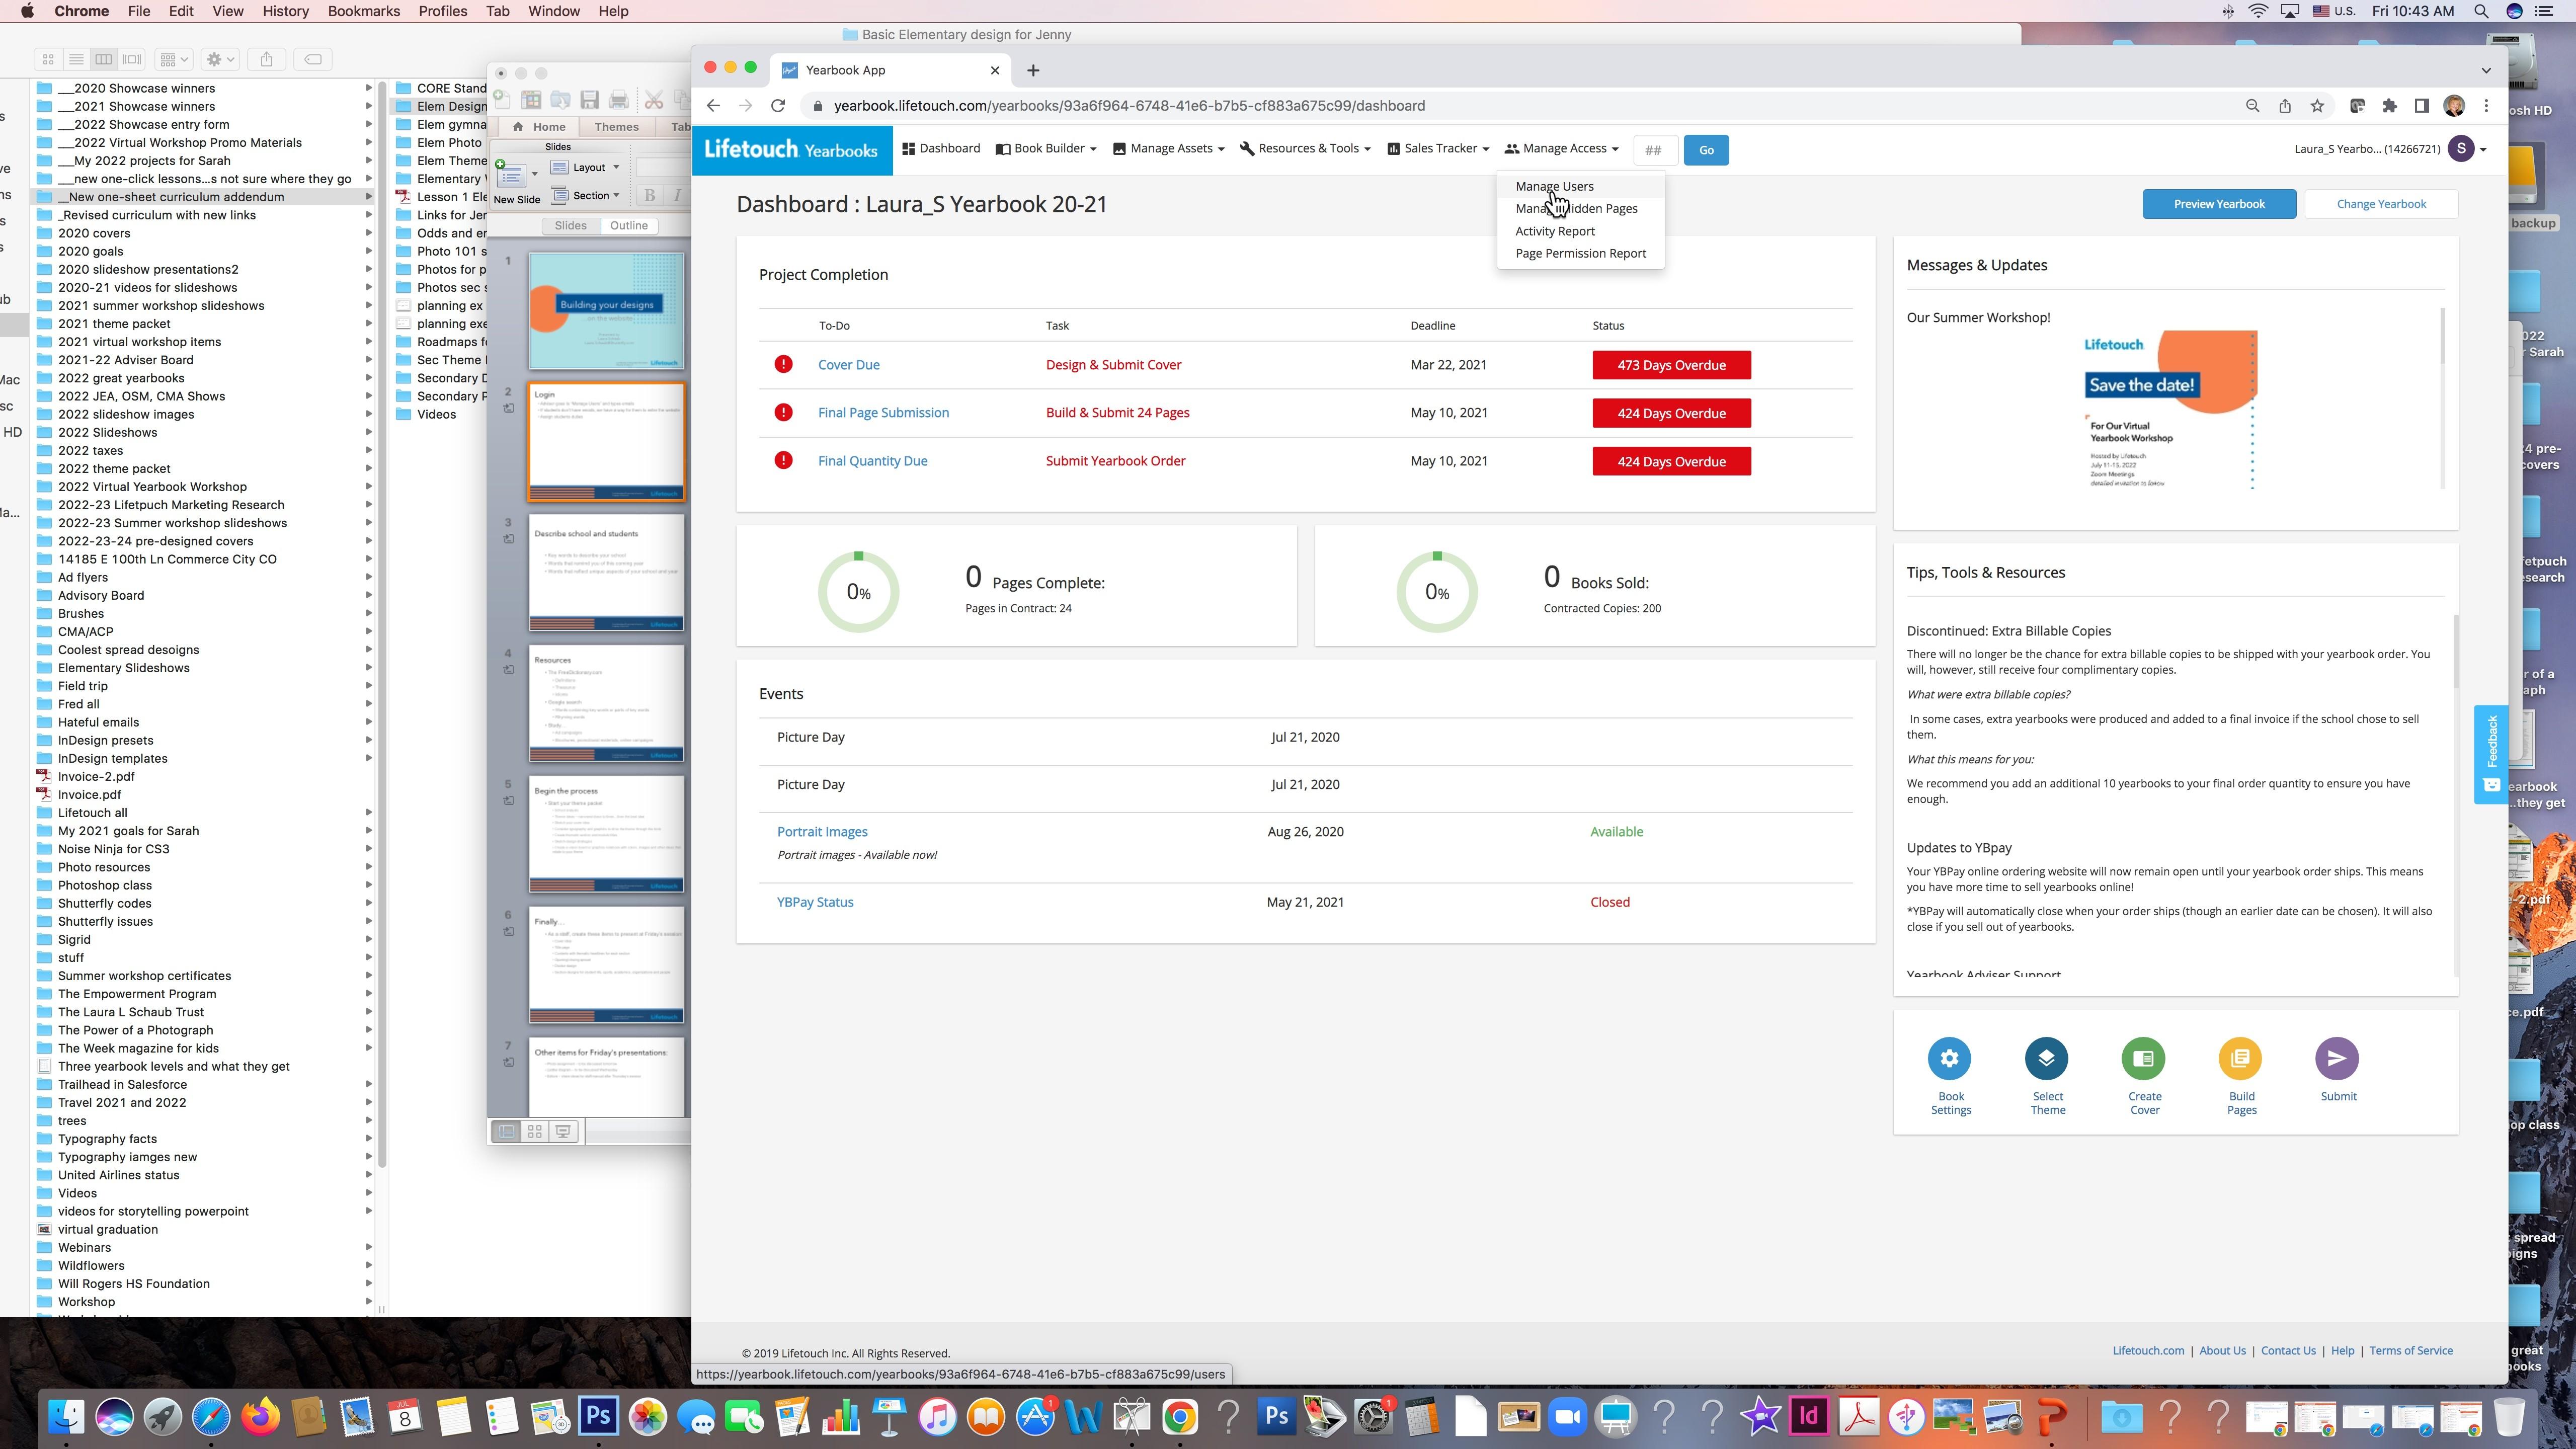Open the Final Page Submission link
Image resolution: width=2576 pixels, height=1449 pixels.
click(x=883, y=413)
